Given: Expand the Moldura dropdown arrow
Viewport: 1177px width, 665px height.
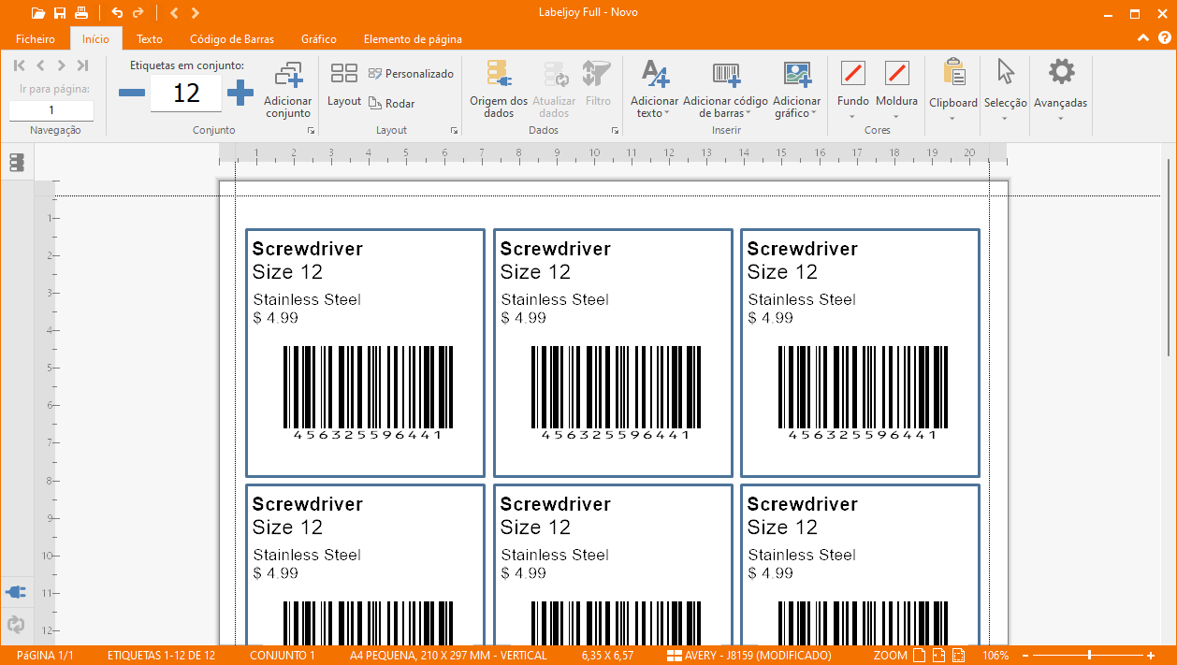Looking at the screenshot, I should tap(896, 117).
